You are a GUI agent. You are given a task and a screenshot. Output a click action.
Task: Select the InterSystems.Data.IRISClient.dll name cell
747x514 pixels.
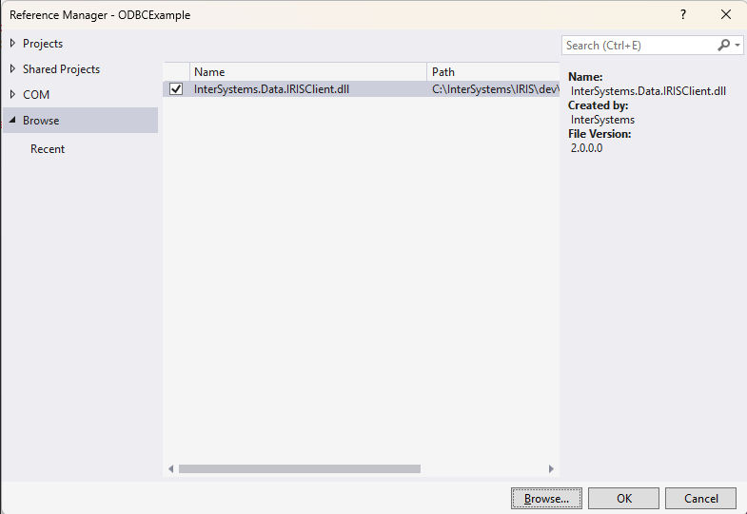tap(271, 89)
